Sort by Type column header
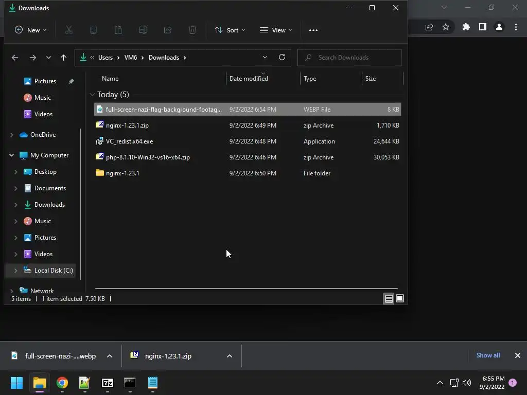The image size is (527, 395). click(x=309, y=79)
